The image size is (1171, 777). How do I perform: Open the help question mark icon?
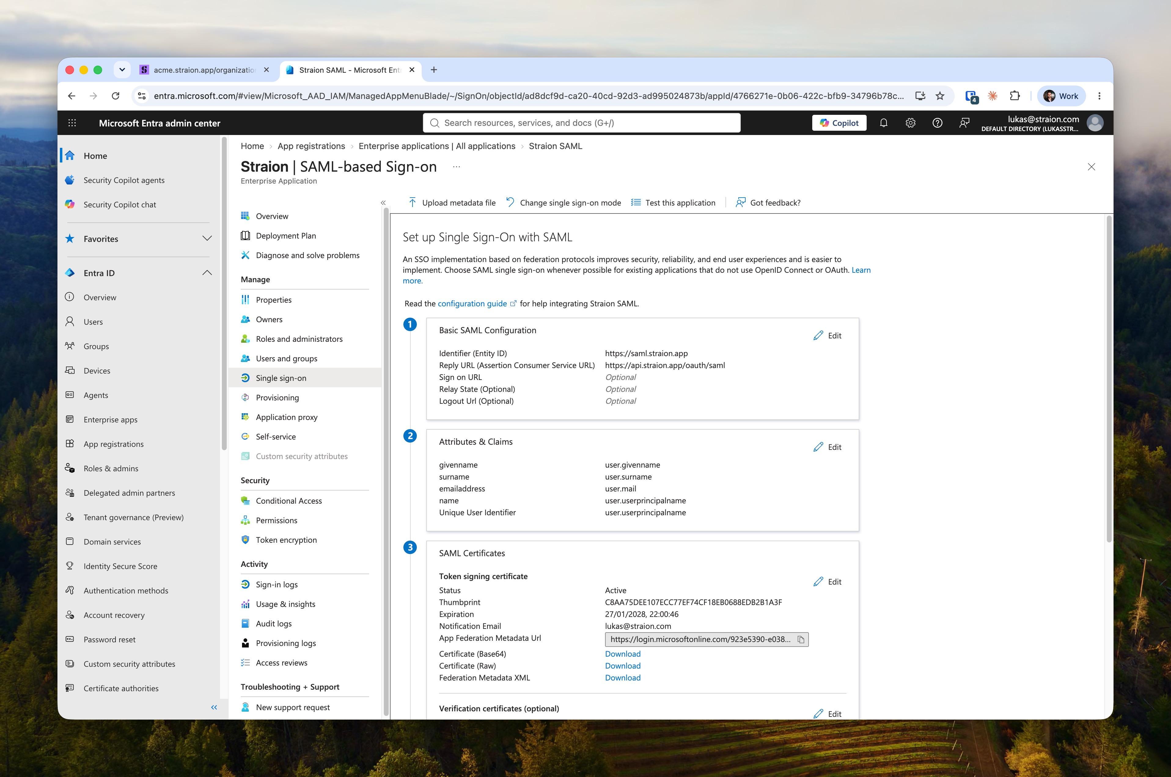click(x=937, y=123)
